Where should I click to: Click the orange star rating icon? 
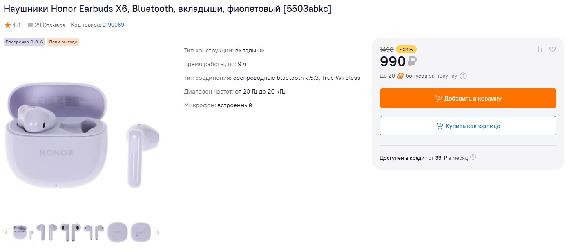[8, 25]
